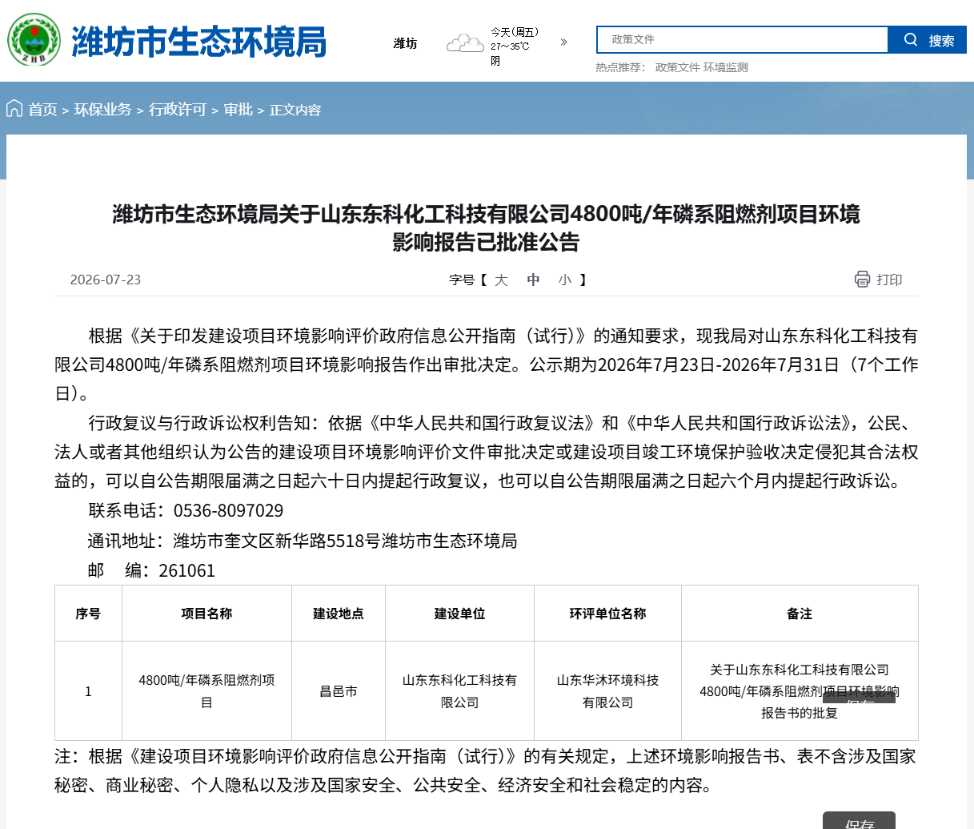Open the 环保业务 breadcrumb link

[102, 110]
